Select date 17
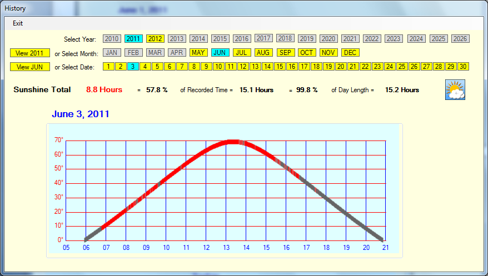Viewport: 488px width, 276px height. [x=305, y=67]
